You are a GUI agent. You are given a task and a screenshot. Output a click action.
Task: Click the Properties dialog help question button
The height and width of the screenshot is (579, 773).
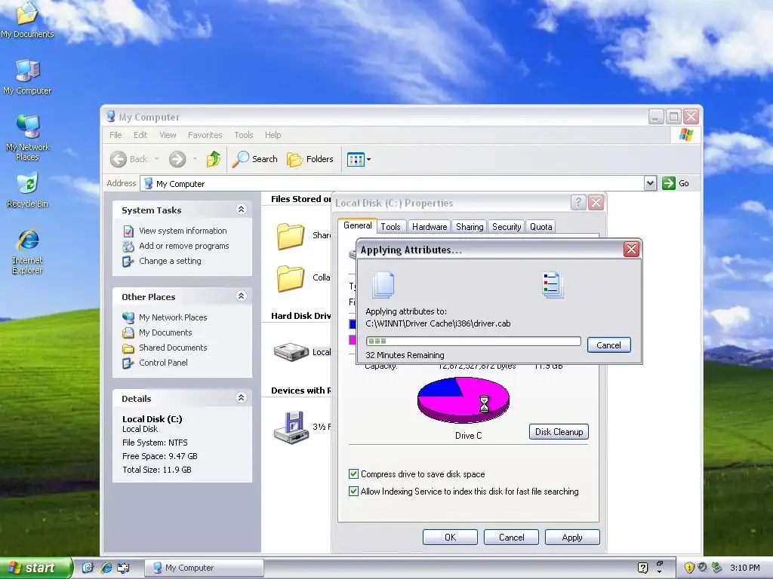578,202
